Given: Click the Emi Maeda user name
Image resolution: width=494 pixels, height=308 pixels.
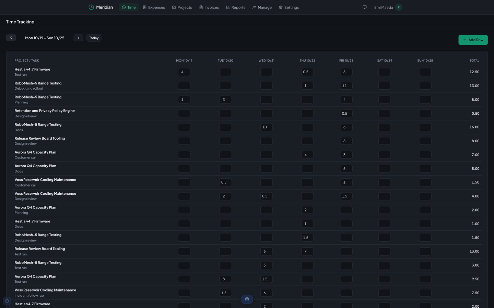Looking at the screenshot, I should (x=384, y=7).
